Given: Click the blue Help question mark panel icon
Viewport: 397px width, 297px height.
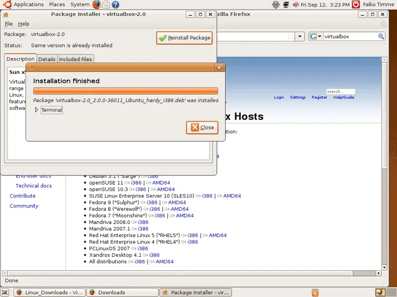Looking at the screenshot, I should [x=115, y=4].
